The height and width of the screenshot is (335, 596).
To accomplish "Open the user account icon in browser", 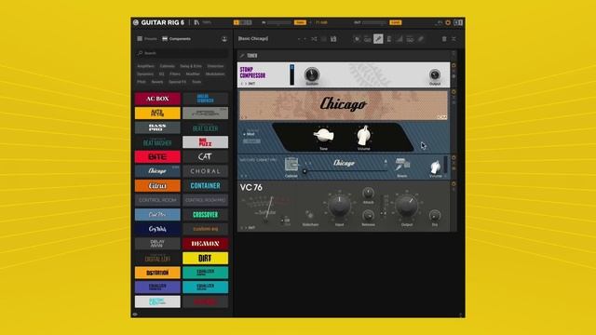I will [224, 39].
